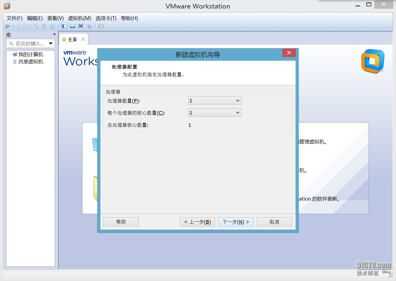396x281 pixels.
Task: Click the 库 panel header label
Action: 9,35
